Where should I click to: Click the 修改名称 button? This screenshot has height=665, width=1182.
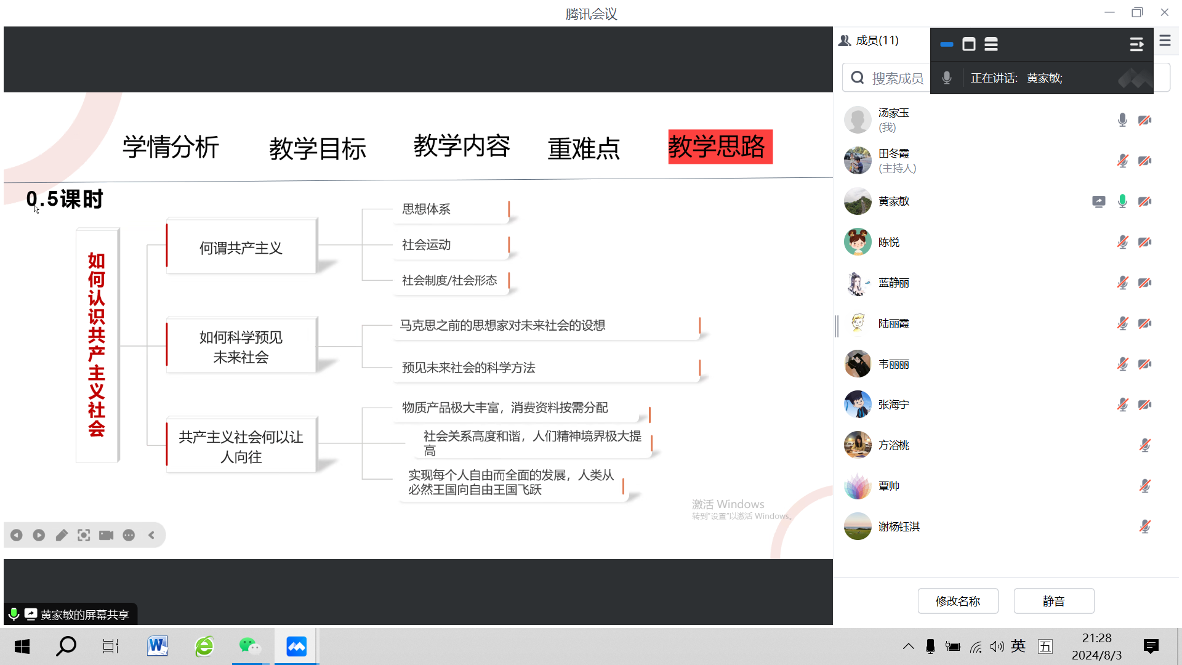(x=958, y=601)
